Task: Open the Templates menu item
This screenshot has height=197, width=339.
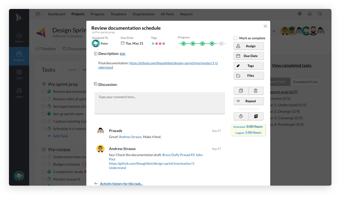Action: 119,14
